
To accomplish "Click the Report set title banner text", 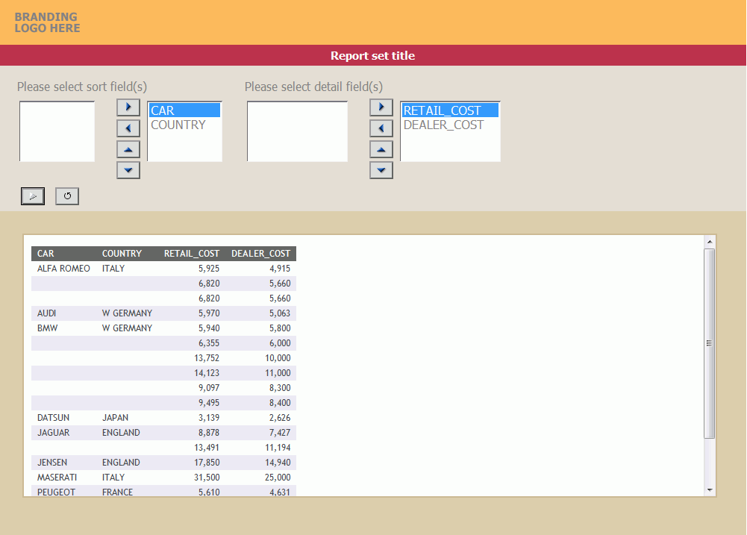I will click(372, 56).
